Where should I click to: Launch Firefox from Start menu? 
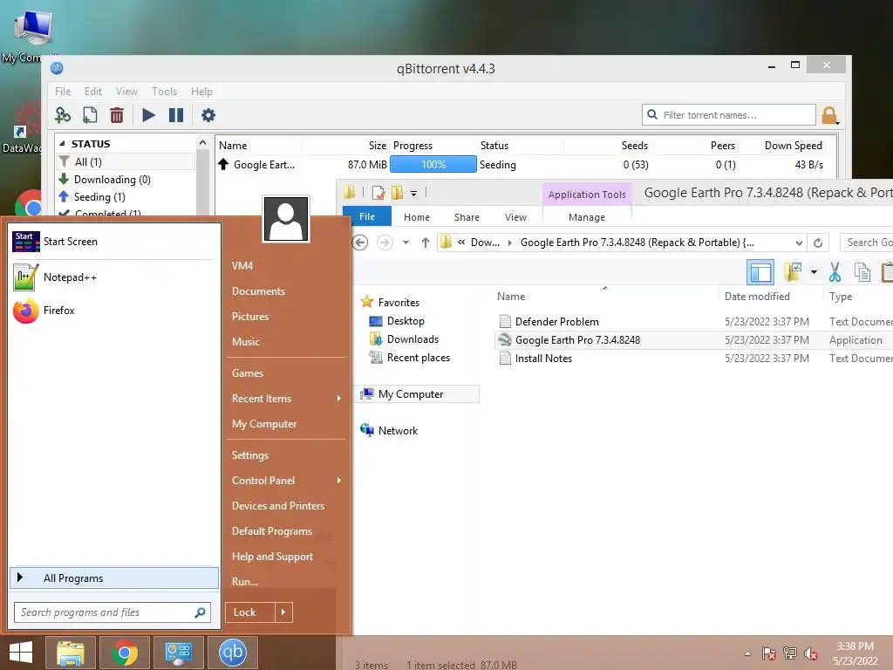[x=114, y=311]
